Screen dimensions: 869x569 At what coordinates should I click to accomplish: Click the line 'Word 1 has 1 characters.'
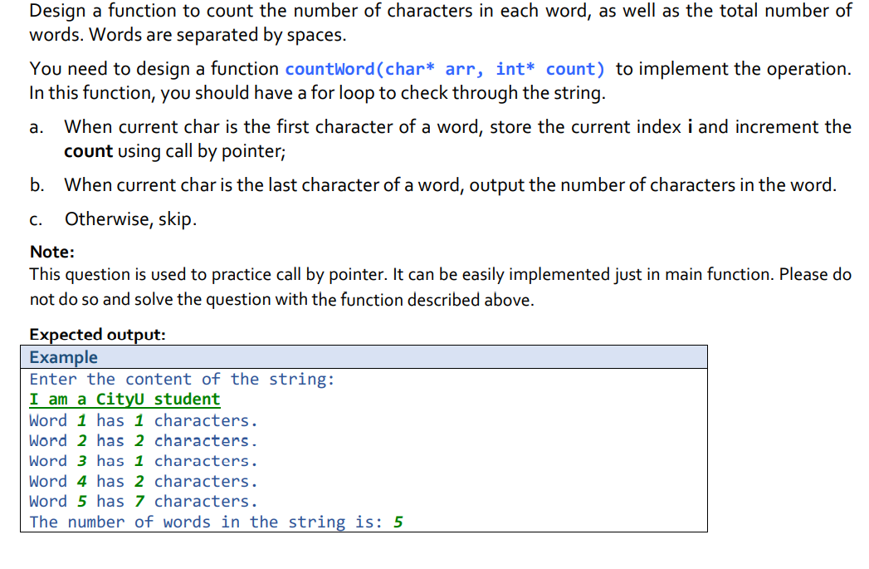point(144,420)
